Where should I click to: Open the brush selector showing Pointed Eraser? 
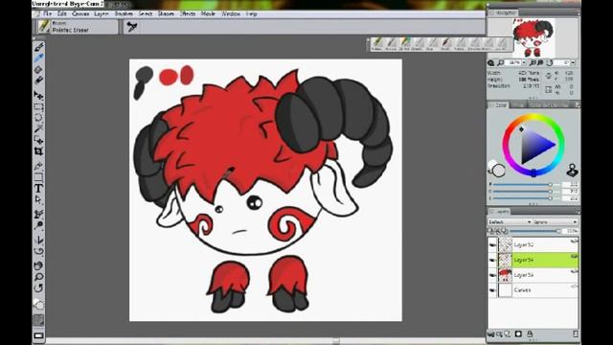(78, 27)
